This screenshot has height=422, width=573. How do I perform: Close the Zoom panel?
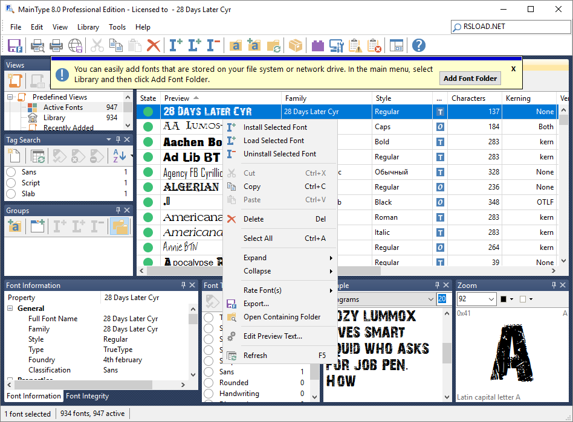coord(563,285)
